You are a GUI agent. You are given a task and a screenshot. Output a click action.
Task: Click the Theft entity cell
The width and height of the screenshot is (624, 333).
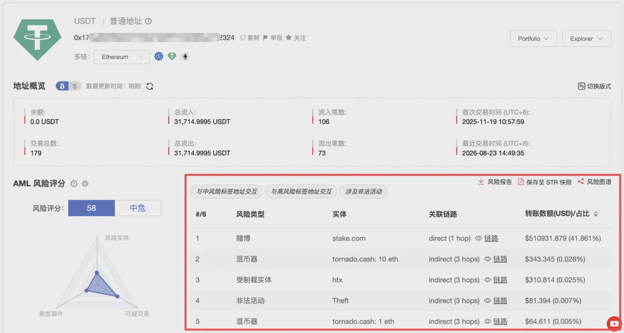coord(341,301)
